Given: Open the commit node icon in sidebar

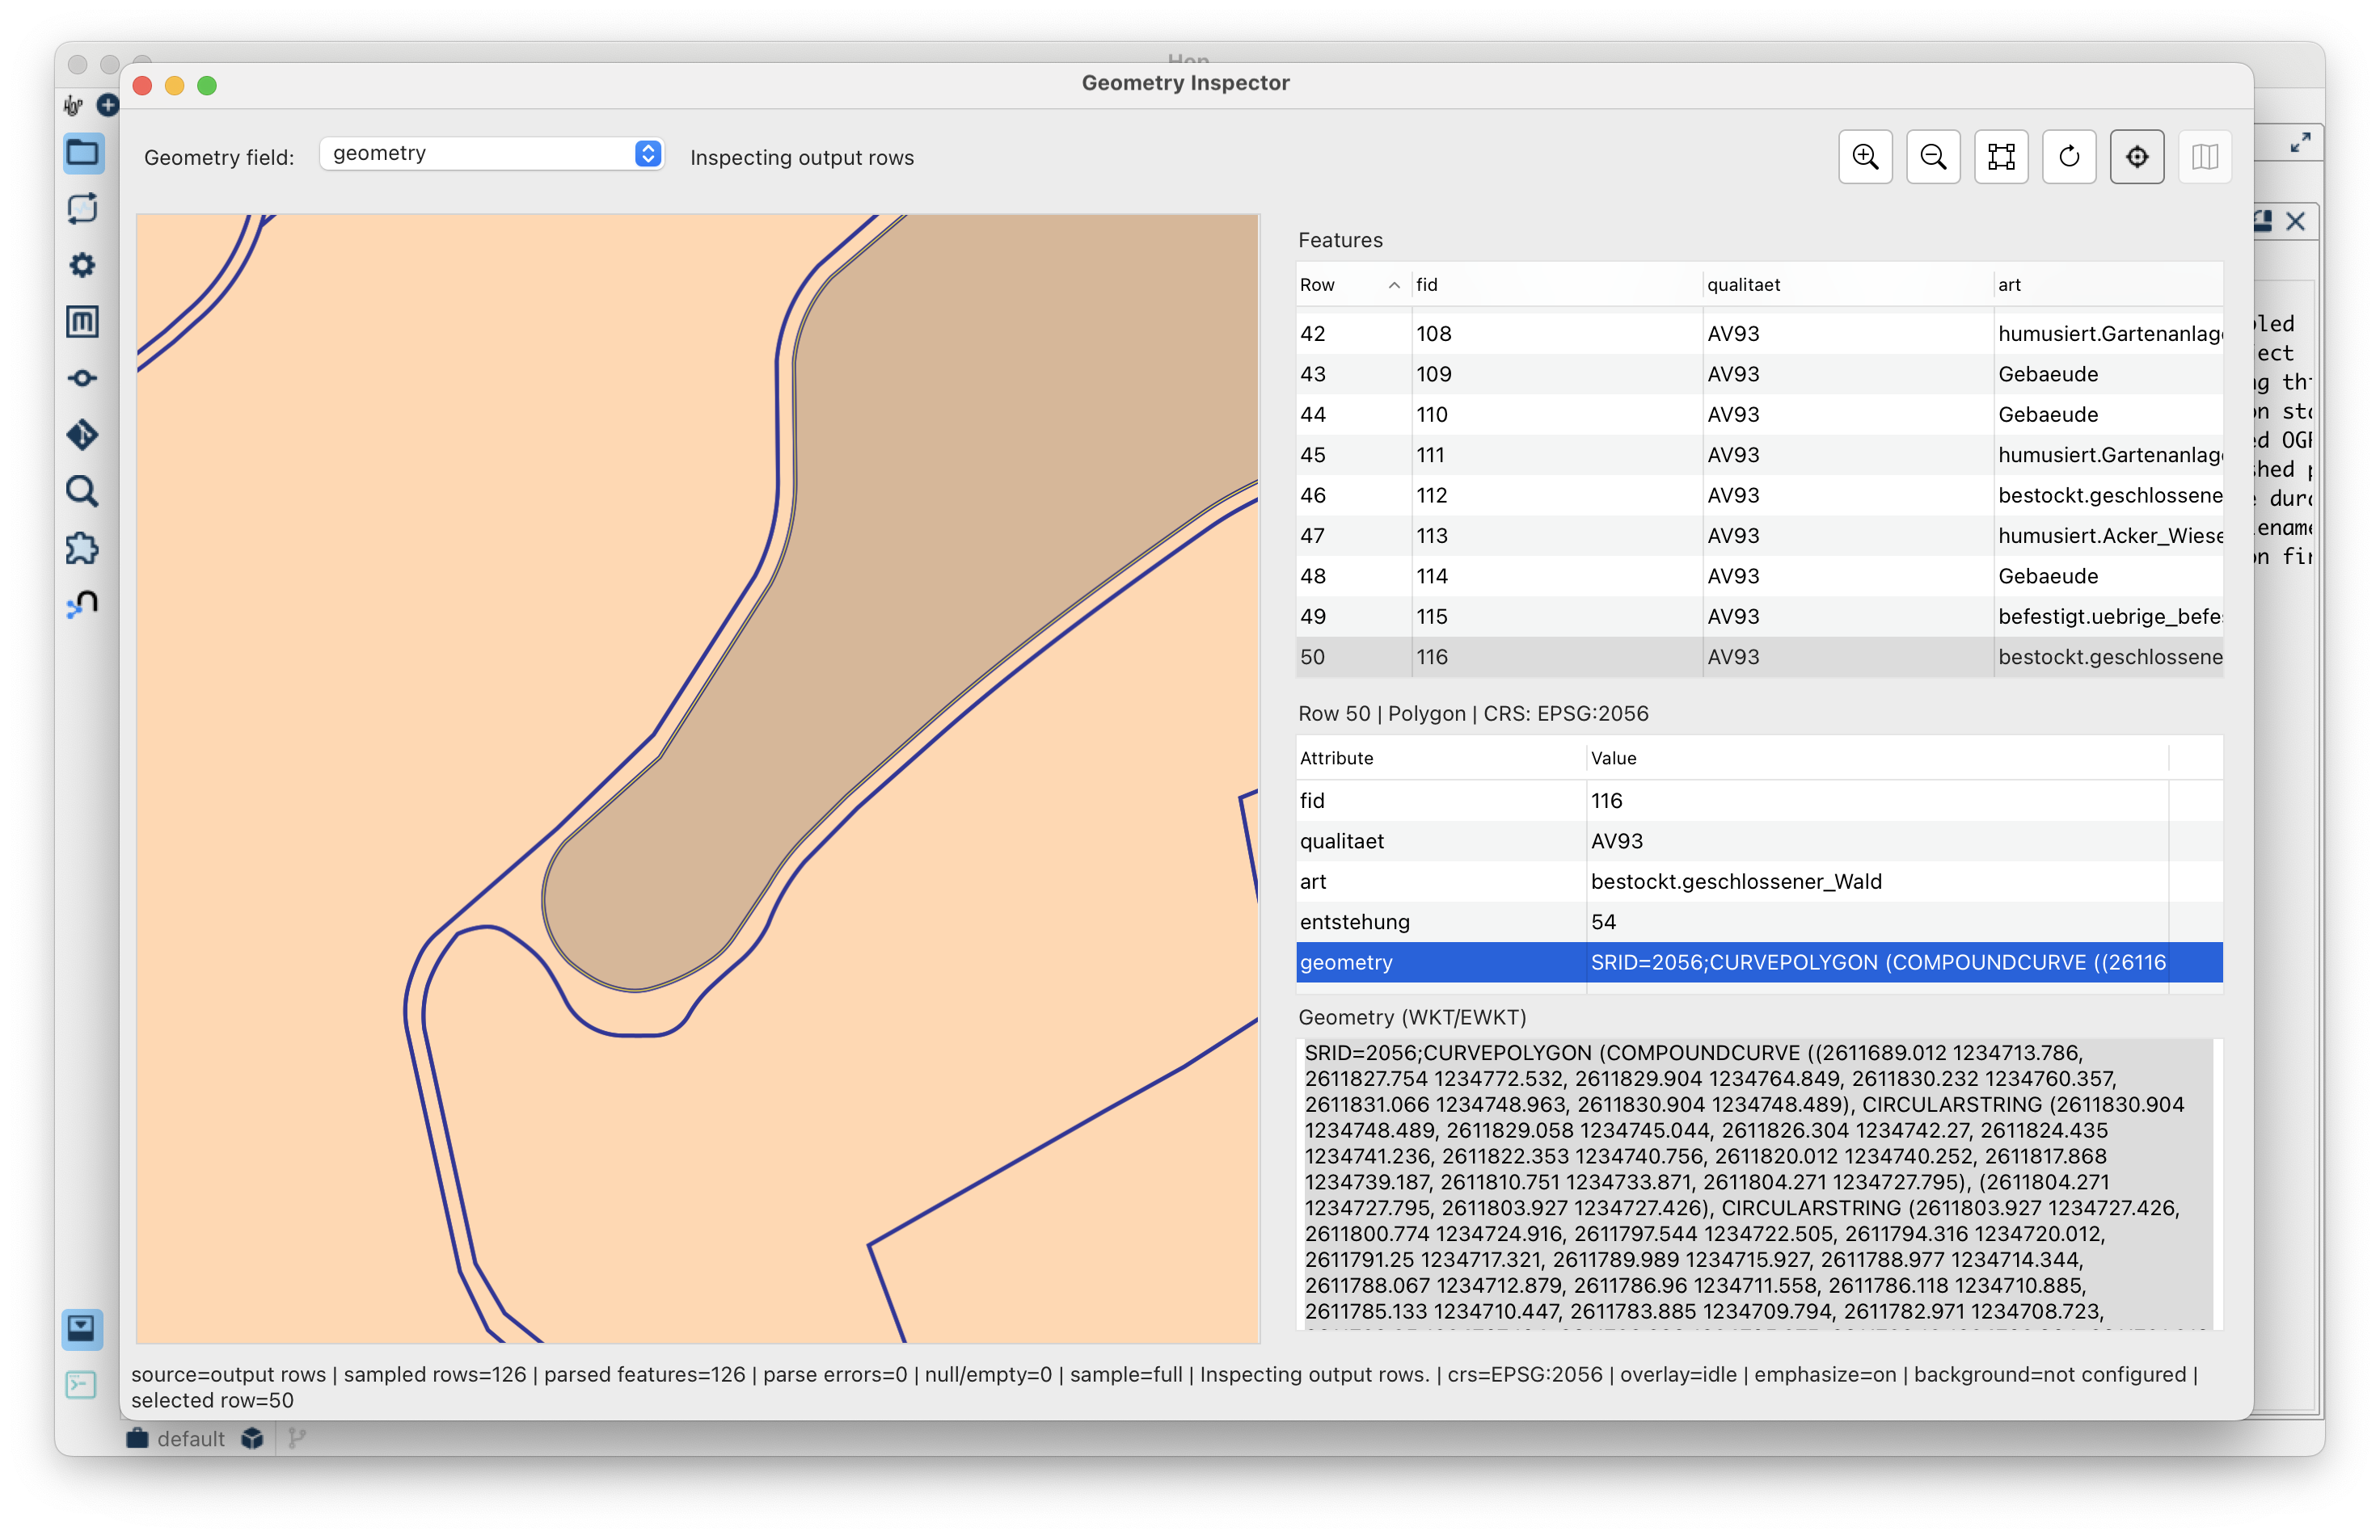Looking at the screenshot, I should 82,378.
